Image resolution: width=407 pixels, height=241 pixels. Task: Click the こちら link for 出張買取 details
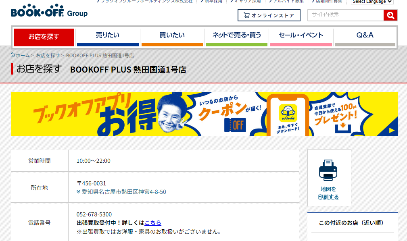click(x=153, y=223)
